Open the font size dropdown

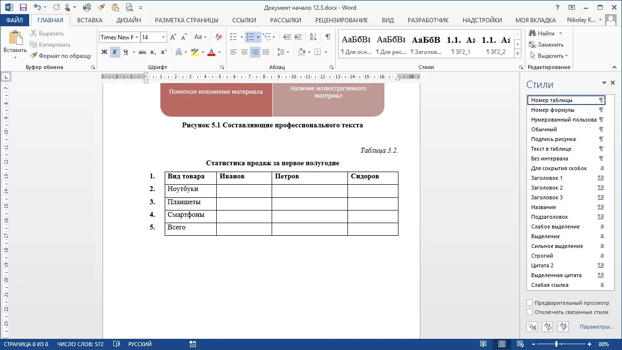point(163,37)
